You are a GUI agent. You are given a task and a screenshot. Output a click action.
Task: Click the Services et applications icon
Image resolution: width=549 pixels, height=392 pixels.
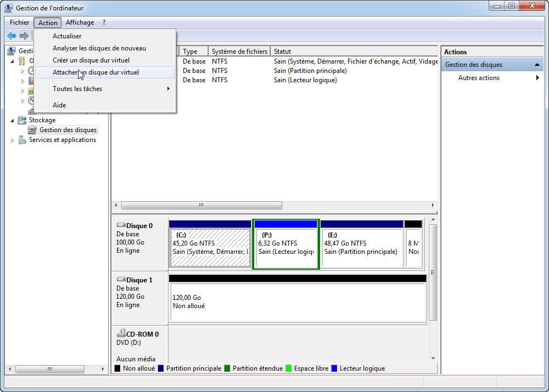coord(22,140)
